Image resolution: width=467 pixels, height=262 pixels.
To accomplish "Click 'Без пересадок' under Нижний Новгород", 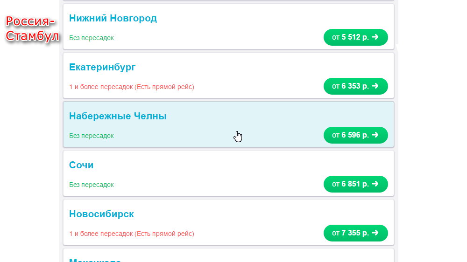I will [92, 38].
